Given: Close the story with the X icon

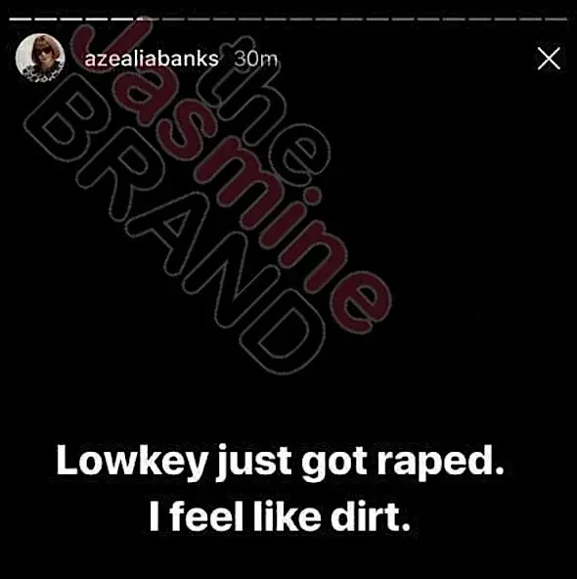Looking at the screenshot, I should point(549,59).
